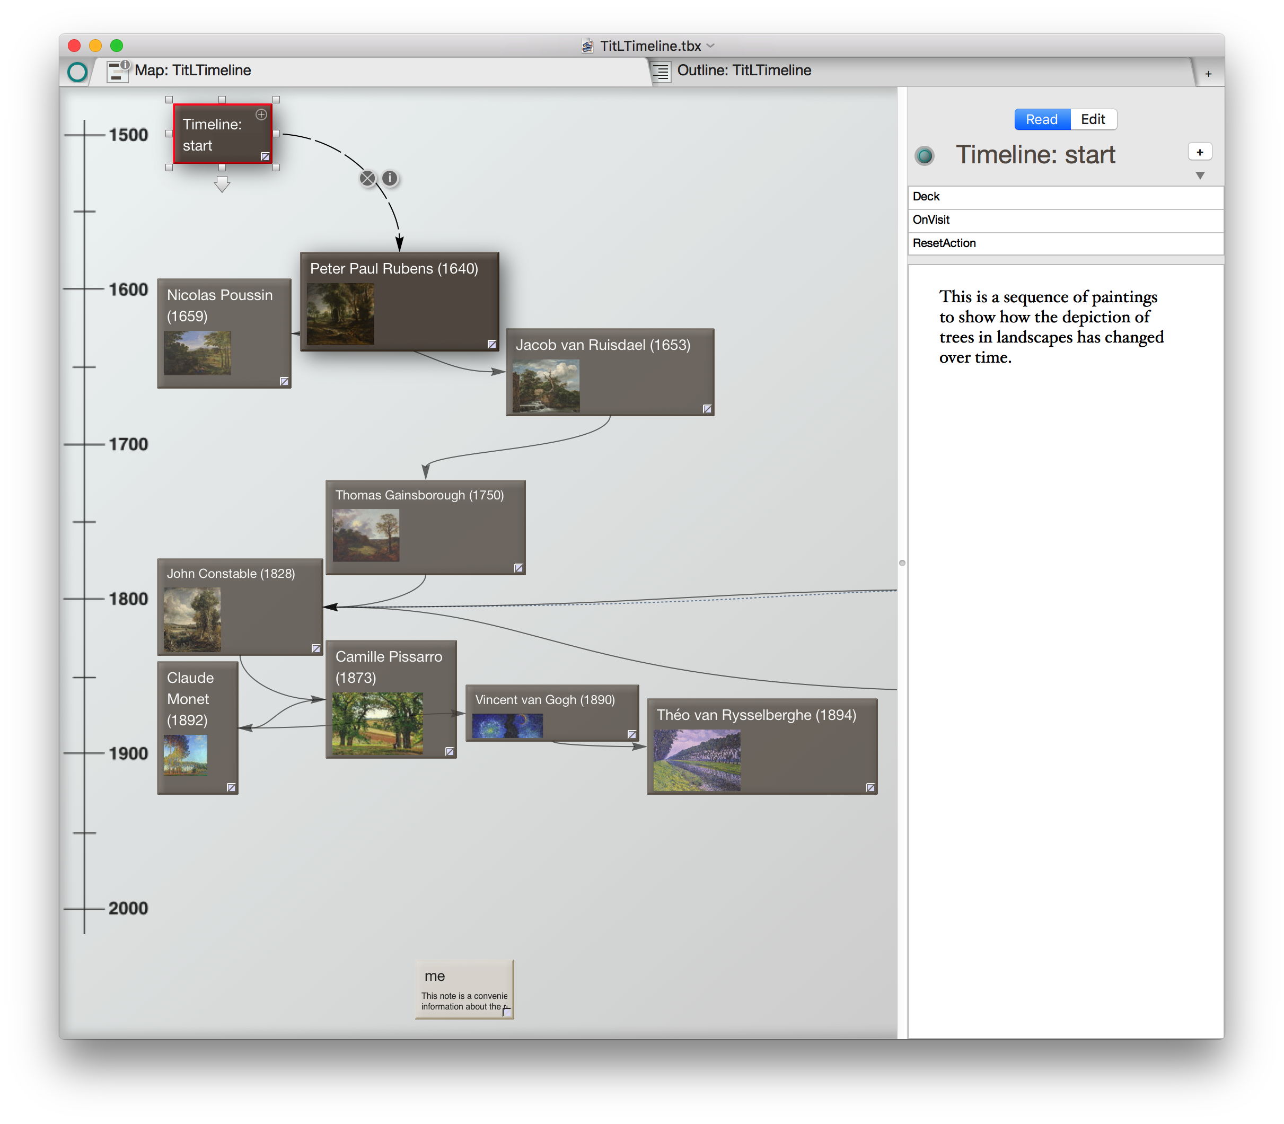Add new tab with plus button
Viewport: 1284px width, 1124px height.
[x=1208, y=74]
